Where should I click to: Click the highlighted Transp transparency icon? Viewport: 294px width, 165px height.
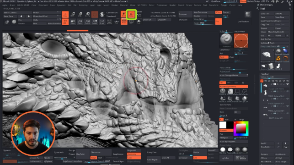(x=131, y=15)
